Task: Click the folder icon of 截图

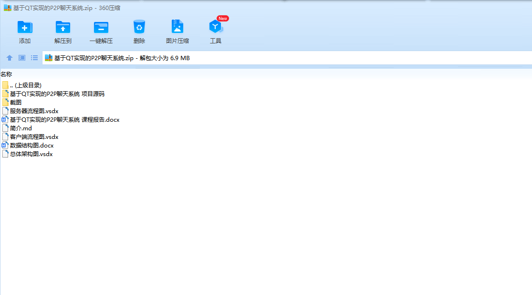Action: click(5, 102)
